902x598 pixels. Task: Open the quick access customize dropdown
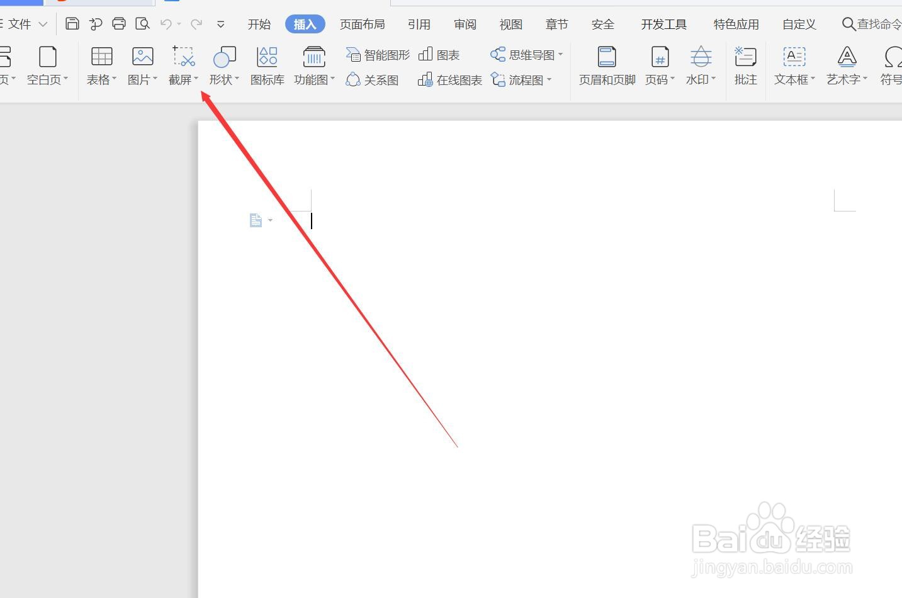point(221,25)
